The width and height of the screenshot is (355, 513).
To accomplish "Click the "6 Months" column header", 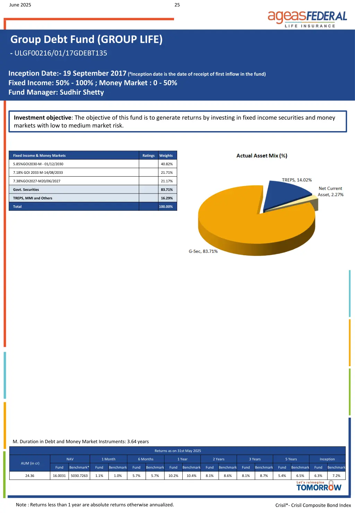I will 146,459.
